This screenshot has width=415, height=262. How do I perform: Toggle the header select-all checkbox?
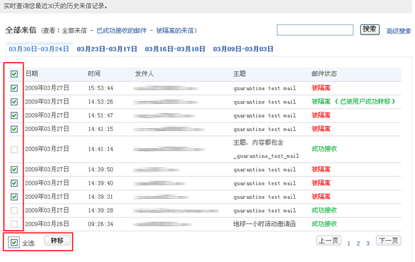coord(14,74)
